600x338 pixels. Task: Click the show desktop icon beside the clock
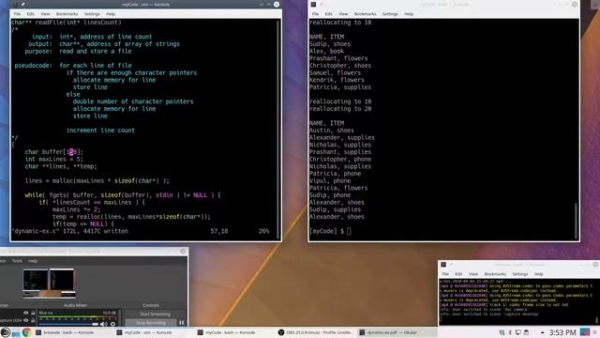[585, 332]
